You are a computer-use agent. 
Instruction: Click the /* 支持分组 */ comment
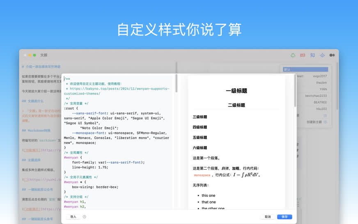pyautogui.click(x=76, y=197)
